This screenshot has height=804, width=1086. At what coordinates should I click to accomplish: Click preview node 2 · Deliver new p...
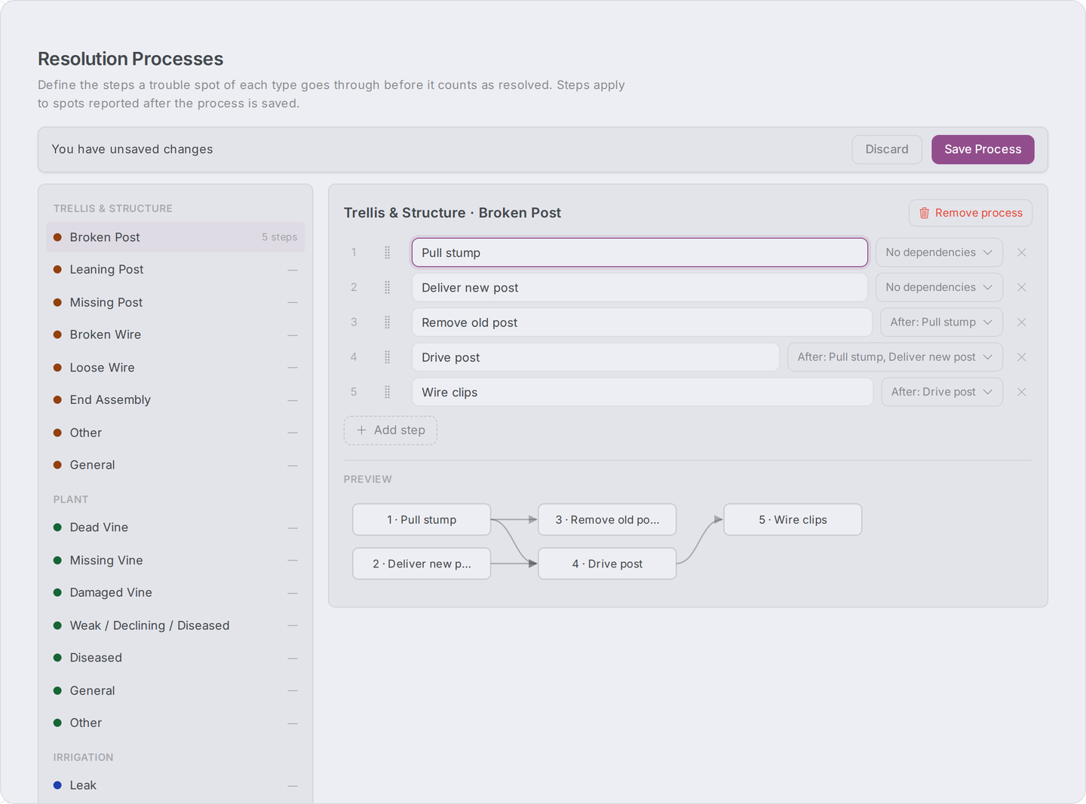(422, 564)
